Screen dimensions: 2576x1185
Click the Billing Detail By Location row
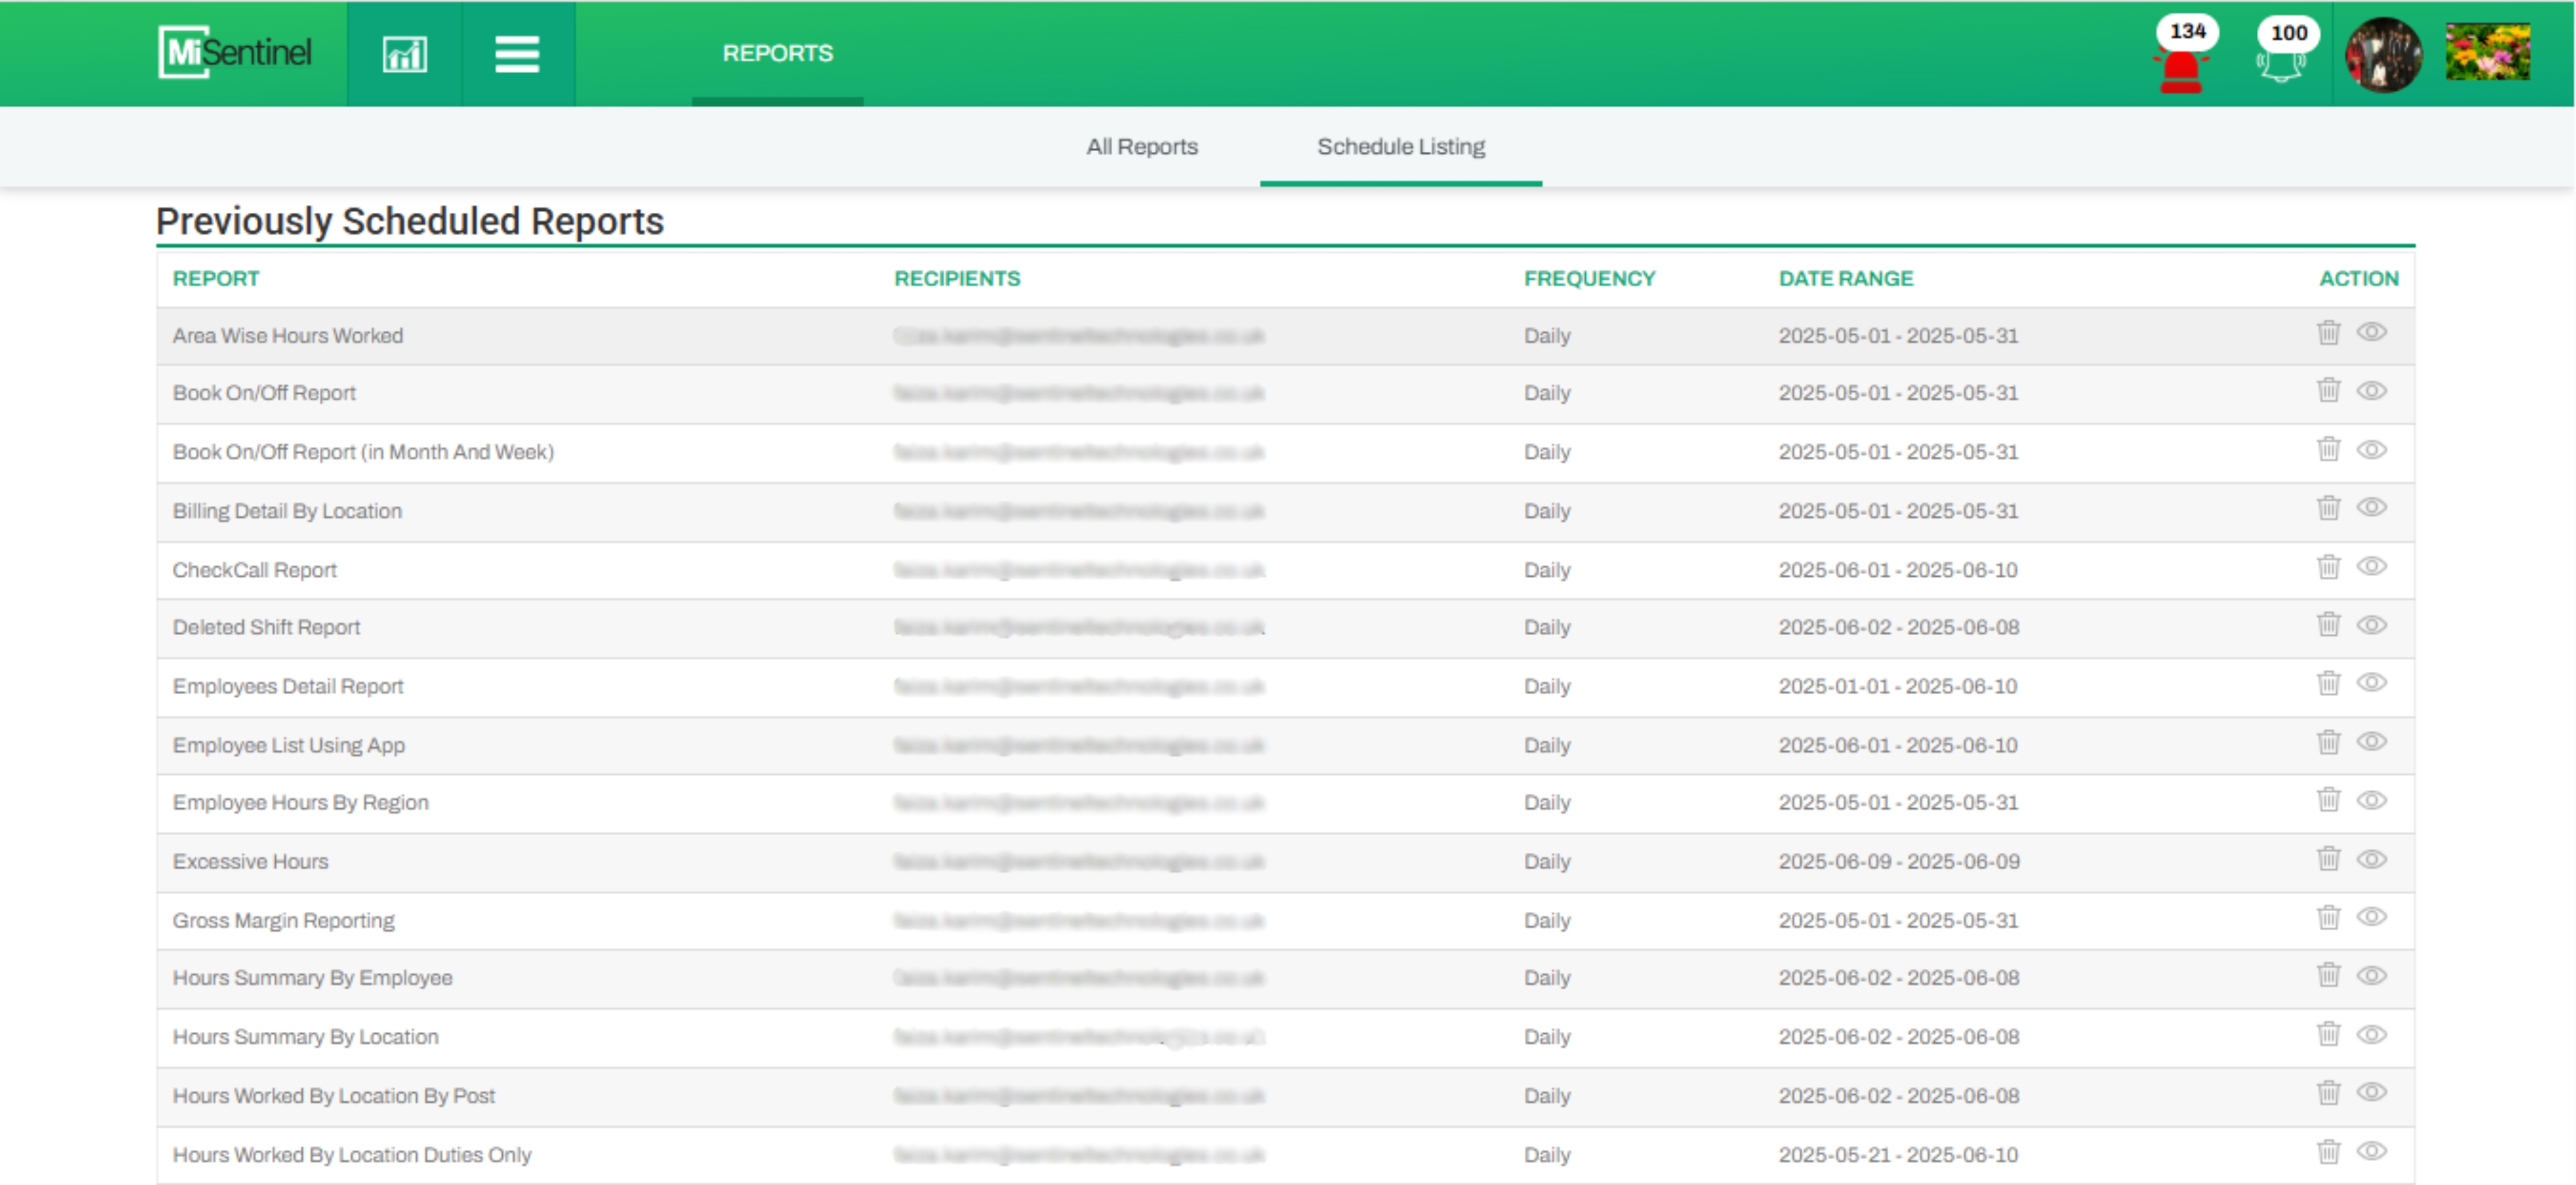287,511
